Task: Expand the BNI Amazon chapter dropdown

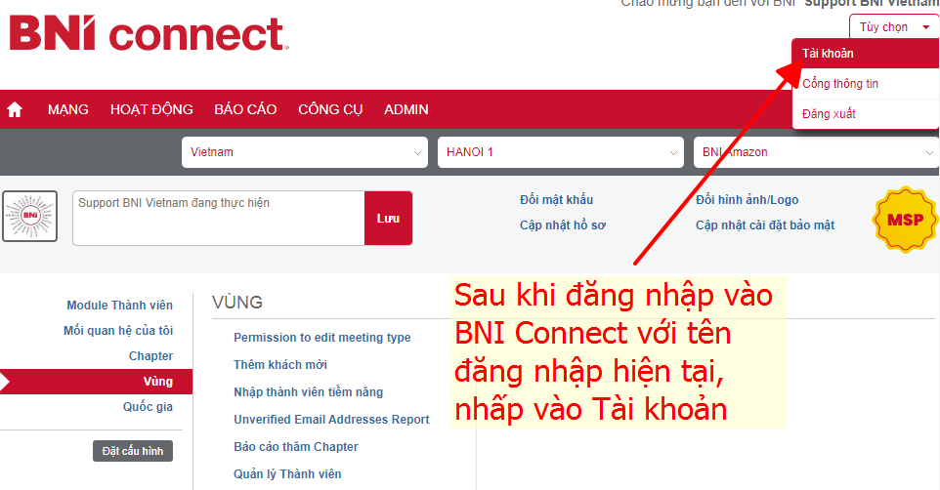Action: (816, 152)
